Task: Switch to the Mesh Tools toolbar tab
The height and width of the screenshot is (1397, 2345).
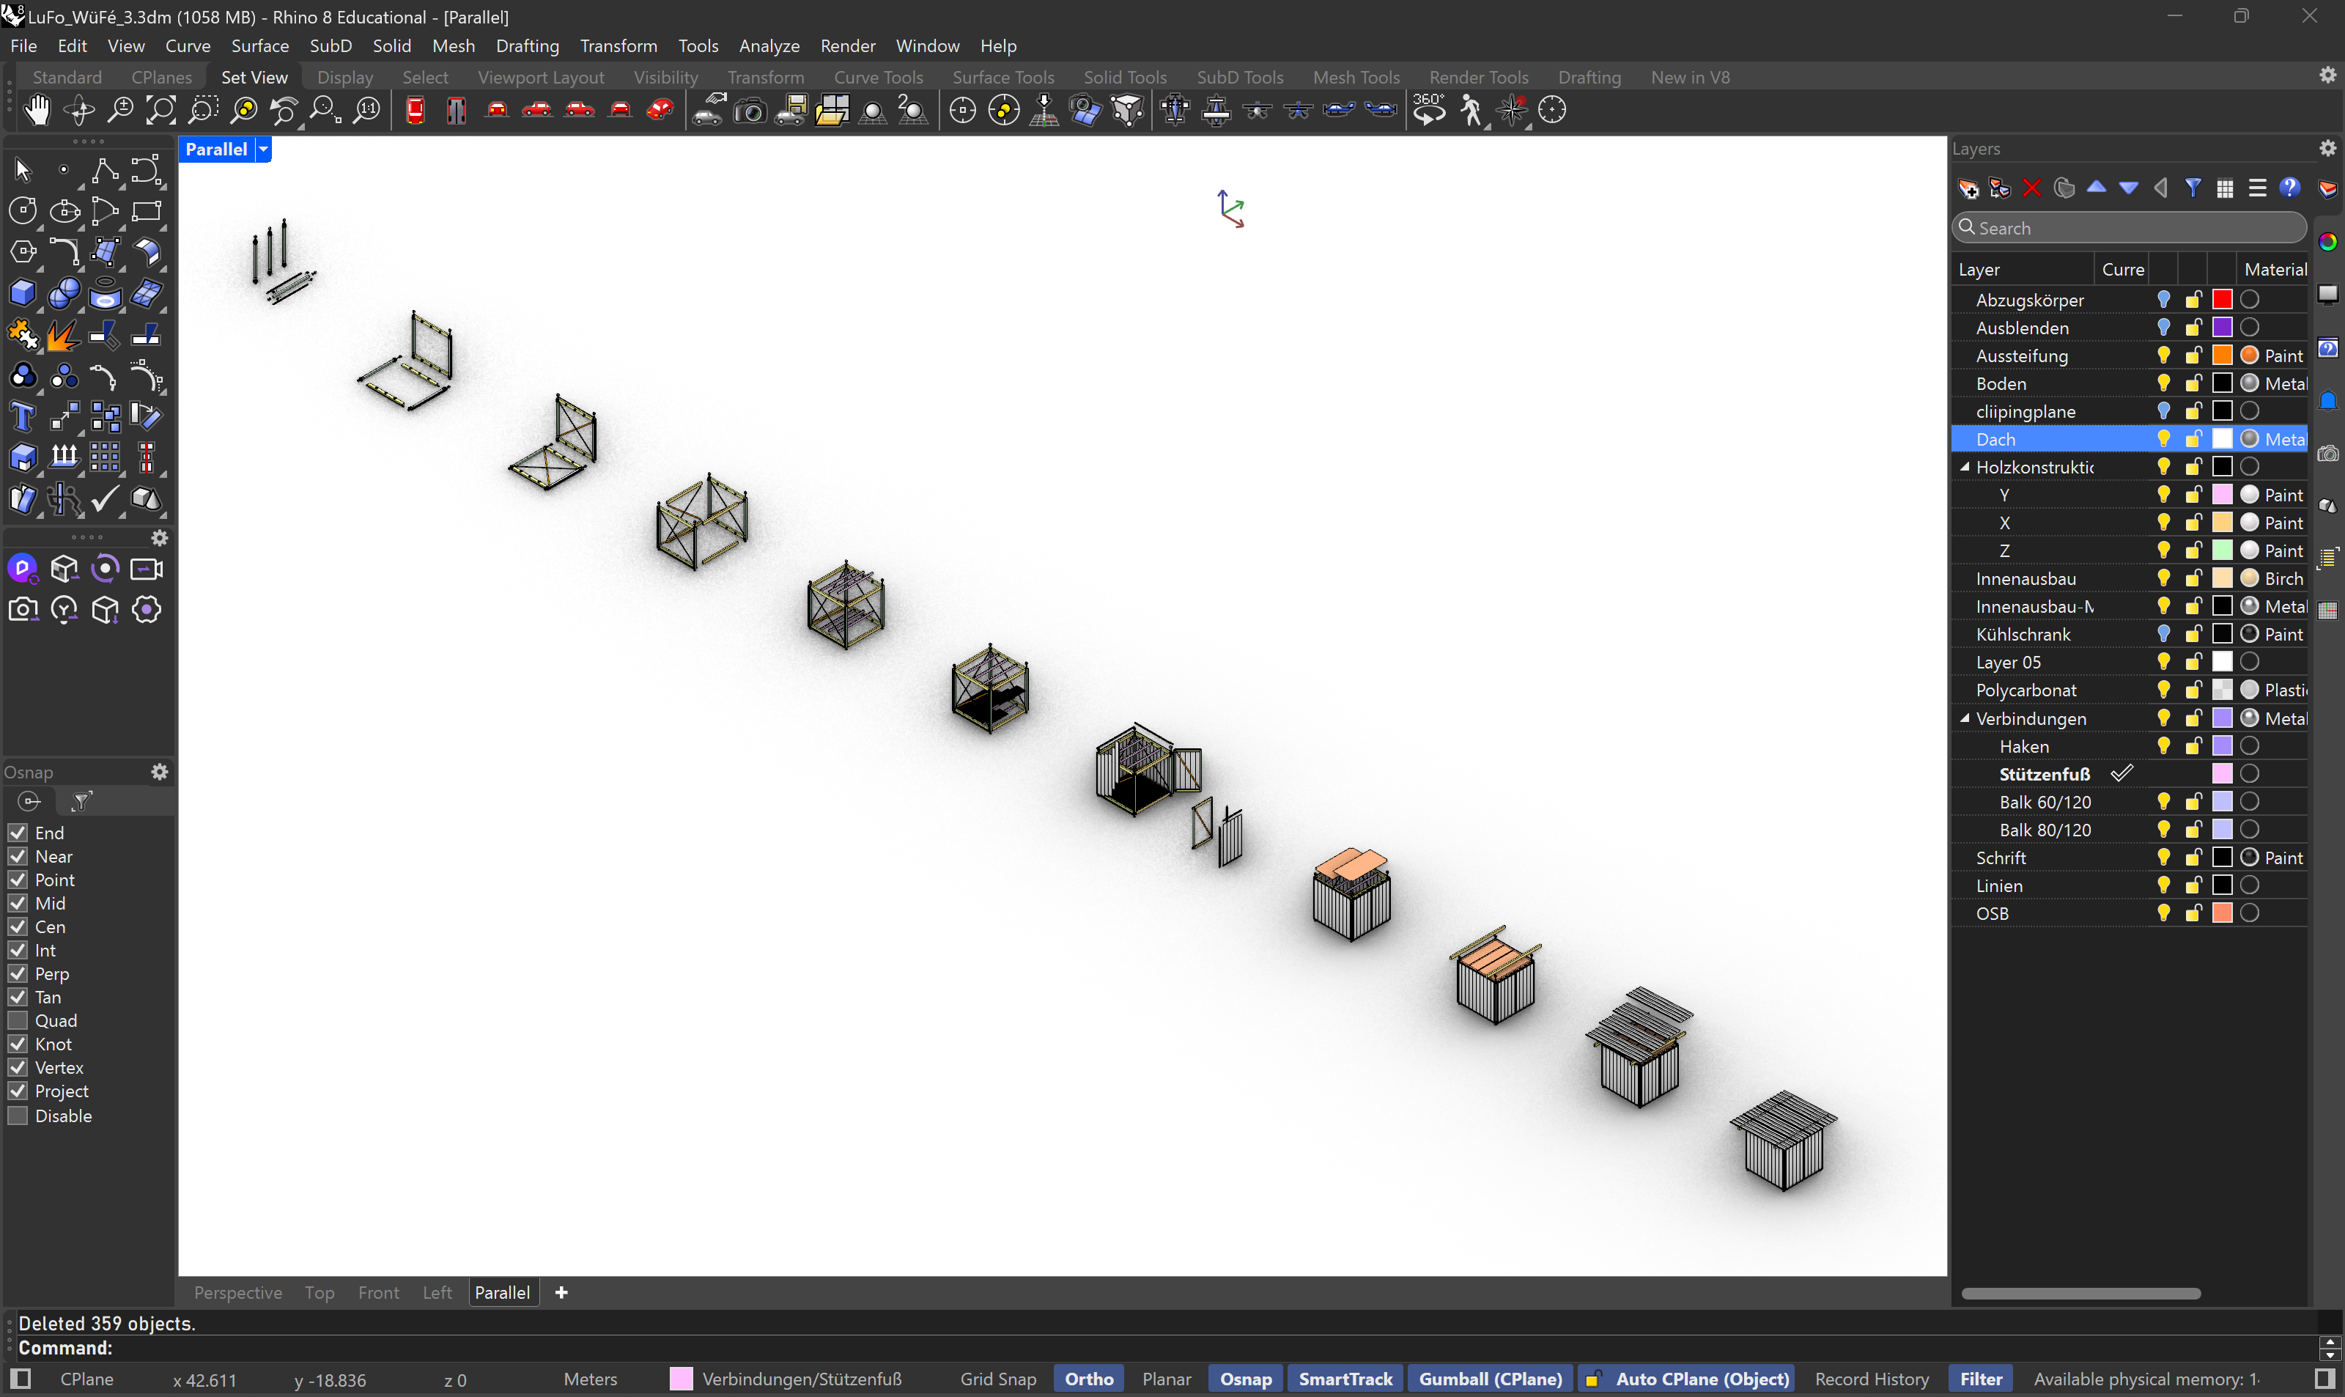Action: tap(1356, 77)
